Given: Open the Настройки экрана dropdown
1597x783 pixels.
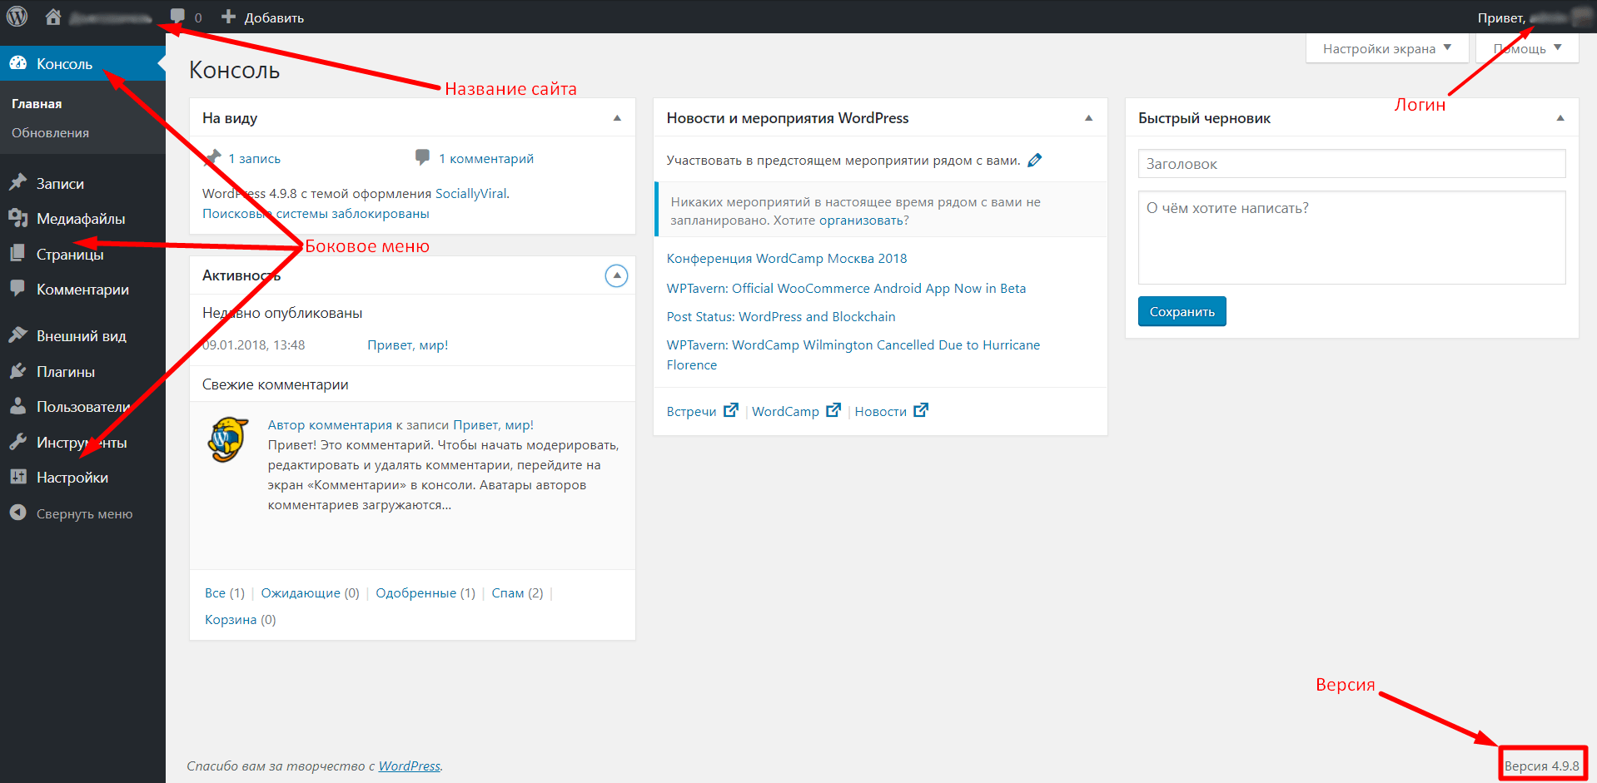Looking at the screenshot, I should pyautogui.click(x=1387, y=48).
